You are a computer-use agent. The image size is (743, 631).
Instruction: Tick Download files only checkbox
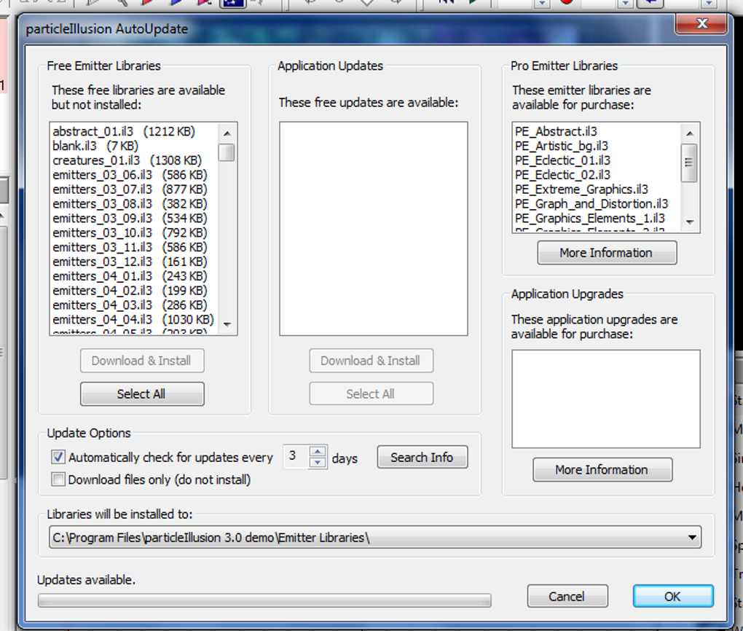58,479
